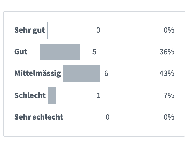The image size is (185, 143).
Task: Select the gray bar for 'Gut'
Action: click(x=60, y=52)
